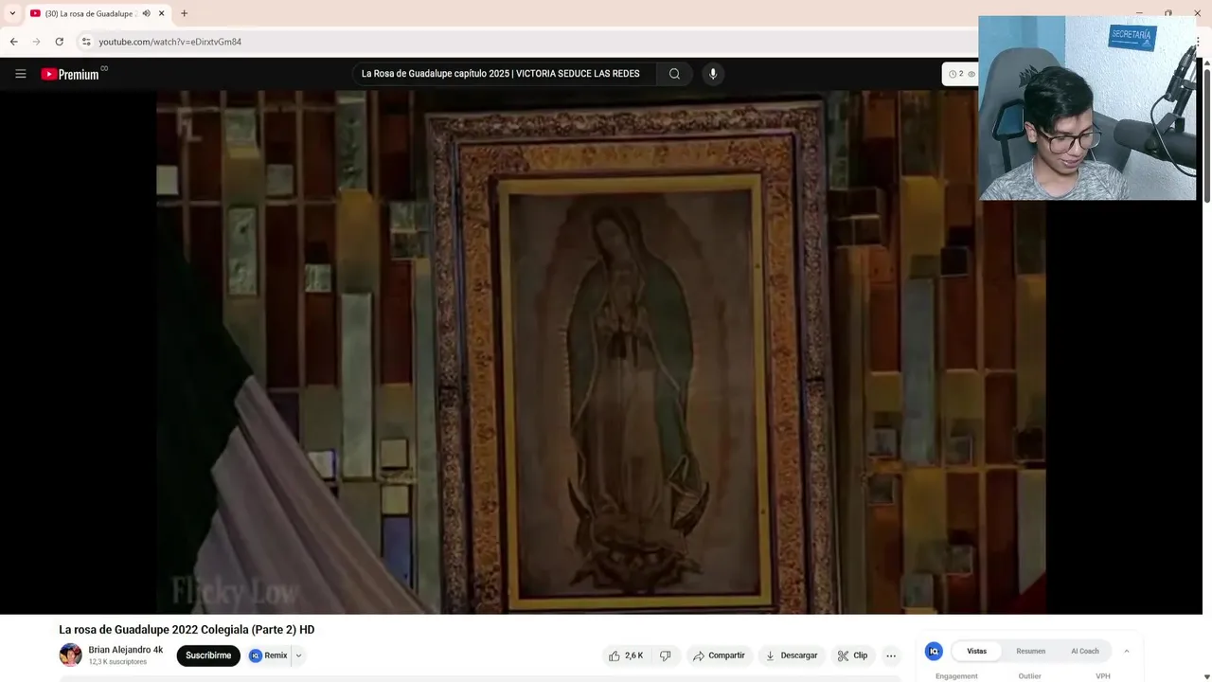Switch to Resumen tab

pos(1030,651)
